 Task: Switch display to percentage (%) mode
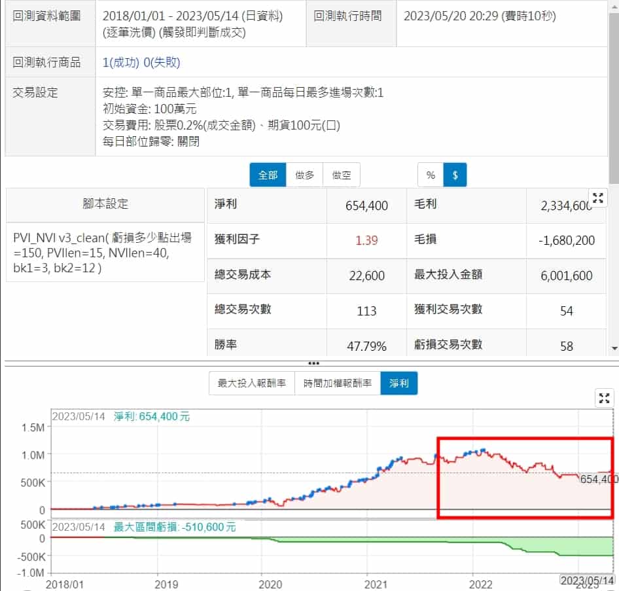[x=431, y=175]
